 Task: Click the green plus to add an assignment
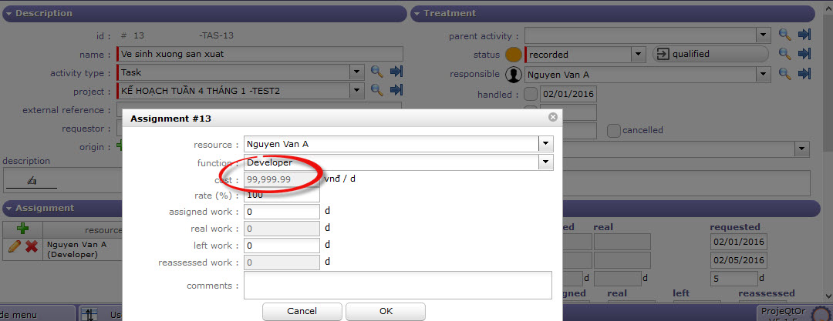click(22, 229)
